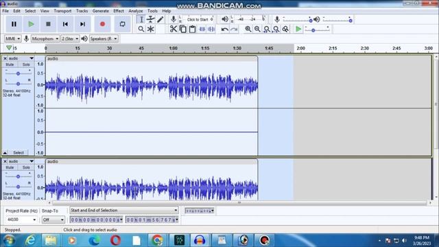
Task: Click Trim audio outside selection icon
Action: [202, 29]
